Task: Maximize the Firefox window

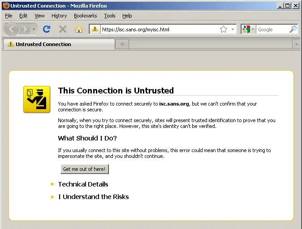Action: click(x=287, y=6)
